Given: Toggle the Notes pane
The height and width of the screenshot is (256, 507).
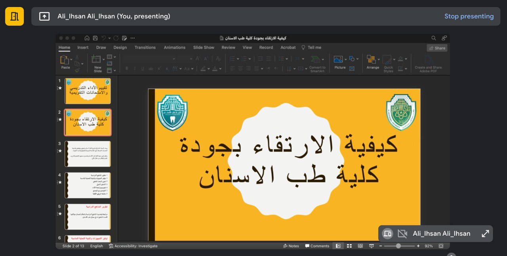Looking at the screenshot, I should tap(291, 246).
